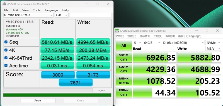Open the 帮助(H) menu in CrystalDiskMark
223x106 pixels.
[x=170, y=36]
